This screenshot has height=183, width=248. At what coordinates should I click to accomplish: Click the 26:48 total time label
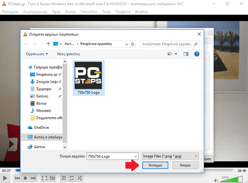point(242,171)
